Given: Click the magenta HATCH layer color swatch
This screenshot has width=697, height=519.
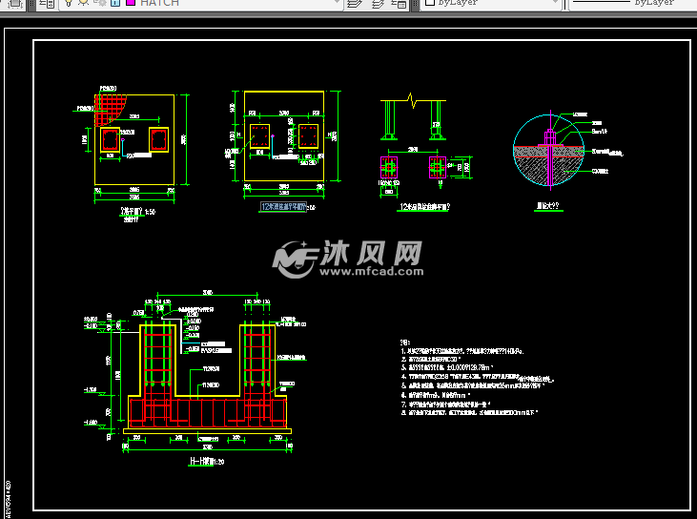Looking at the screenshot, I should (131, 3).
